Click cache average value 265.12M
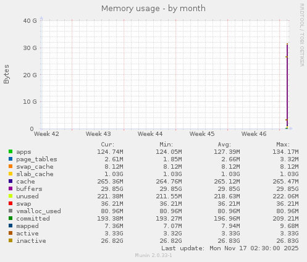The height and width of the screenshot is (262, 307). coord(227,182)
